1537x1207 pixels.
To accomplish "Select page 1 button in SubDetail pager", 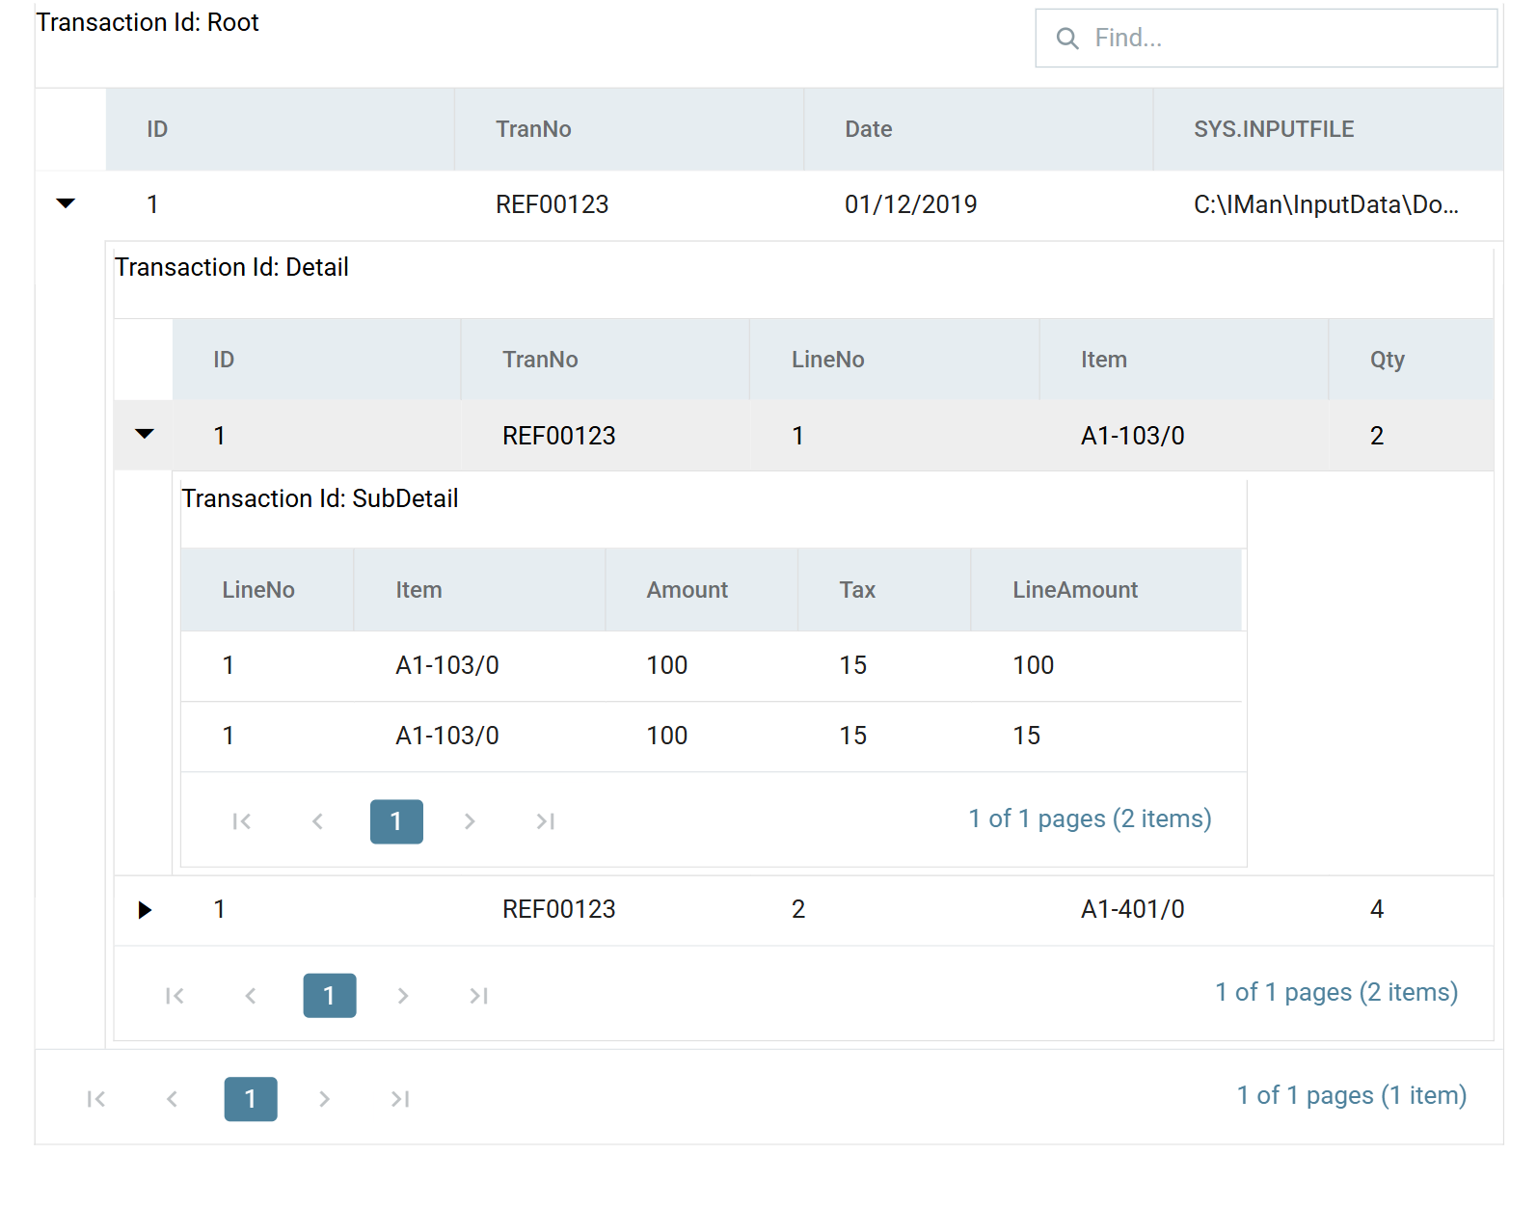I will click(396, 821).
